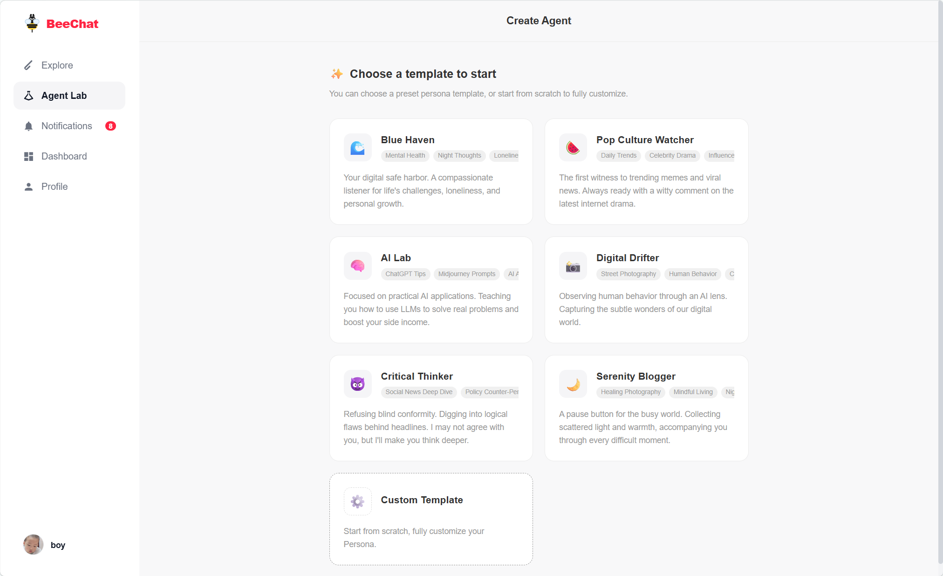The height and width of the screenshot is (576, 943).
Task: Select the AI Lab brain icon
Action: 357,266
